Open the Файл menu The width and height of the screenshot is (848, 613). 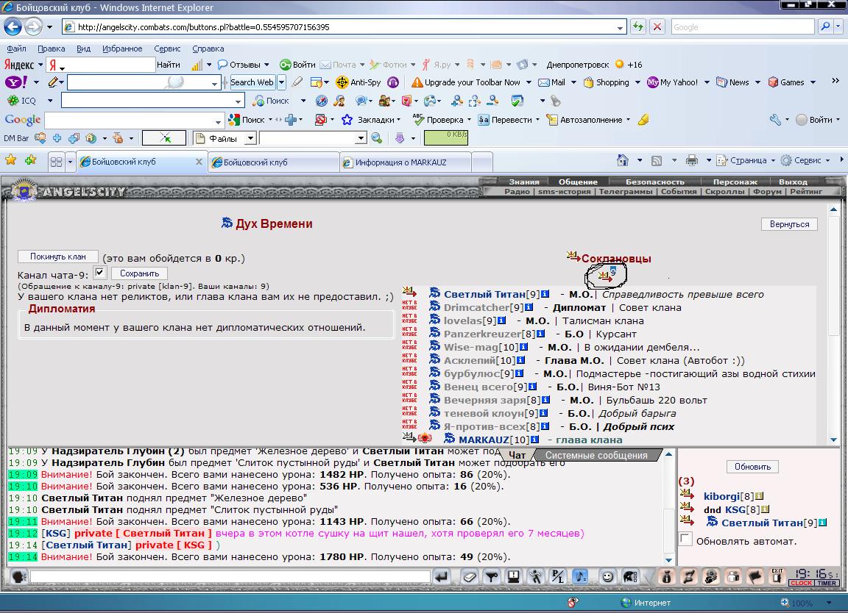[x=16, y=49]
